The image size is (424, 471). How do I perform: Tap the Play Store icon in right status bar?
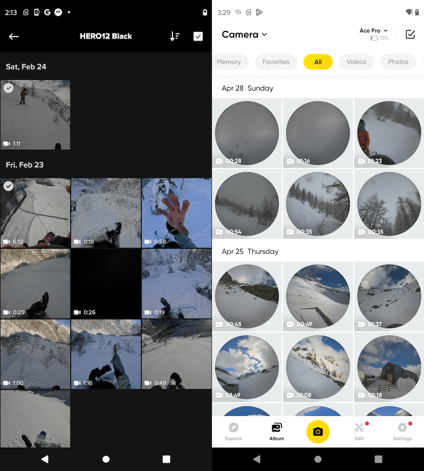click(x=259, y=12)
